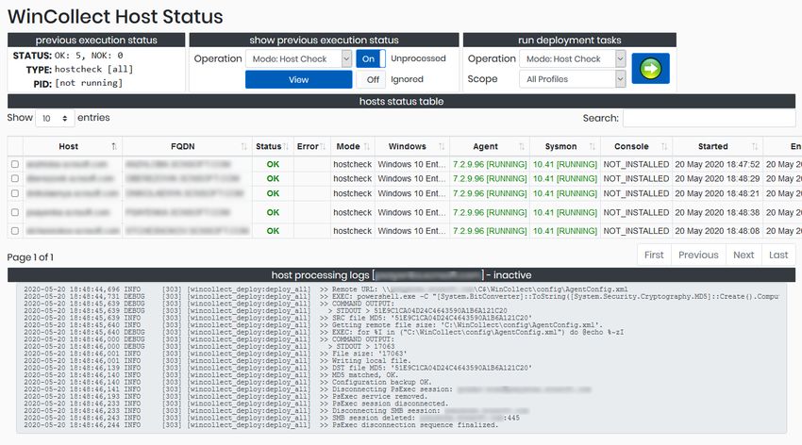Check the host row started 18:48:08
The width and height of the screenshot is (802, 445).
[x=15, y=231]
